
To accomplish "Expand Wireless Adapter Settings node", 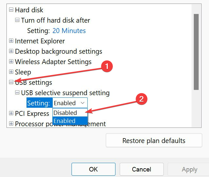I will coord(11,62).
